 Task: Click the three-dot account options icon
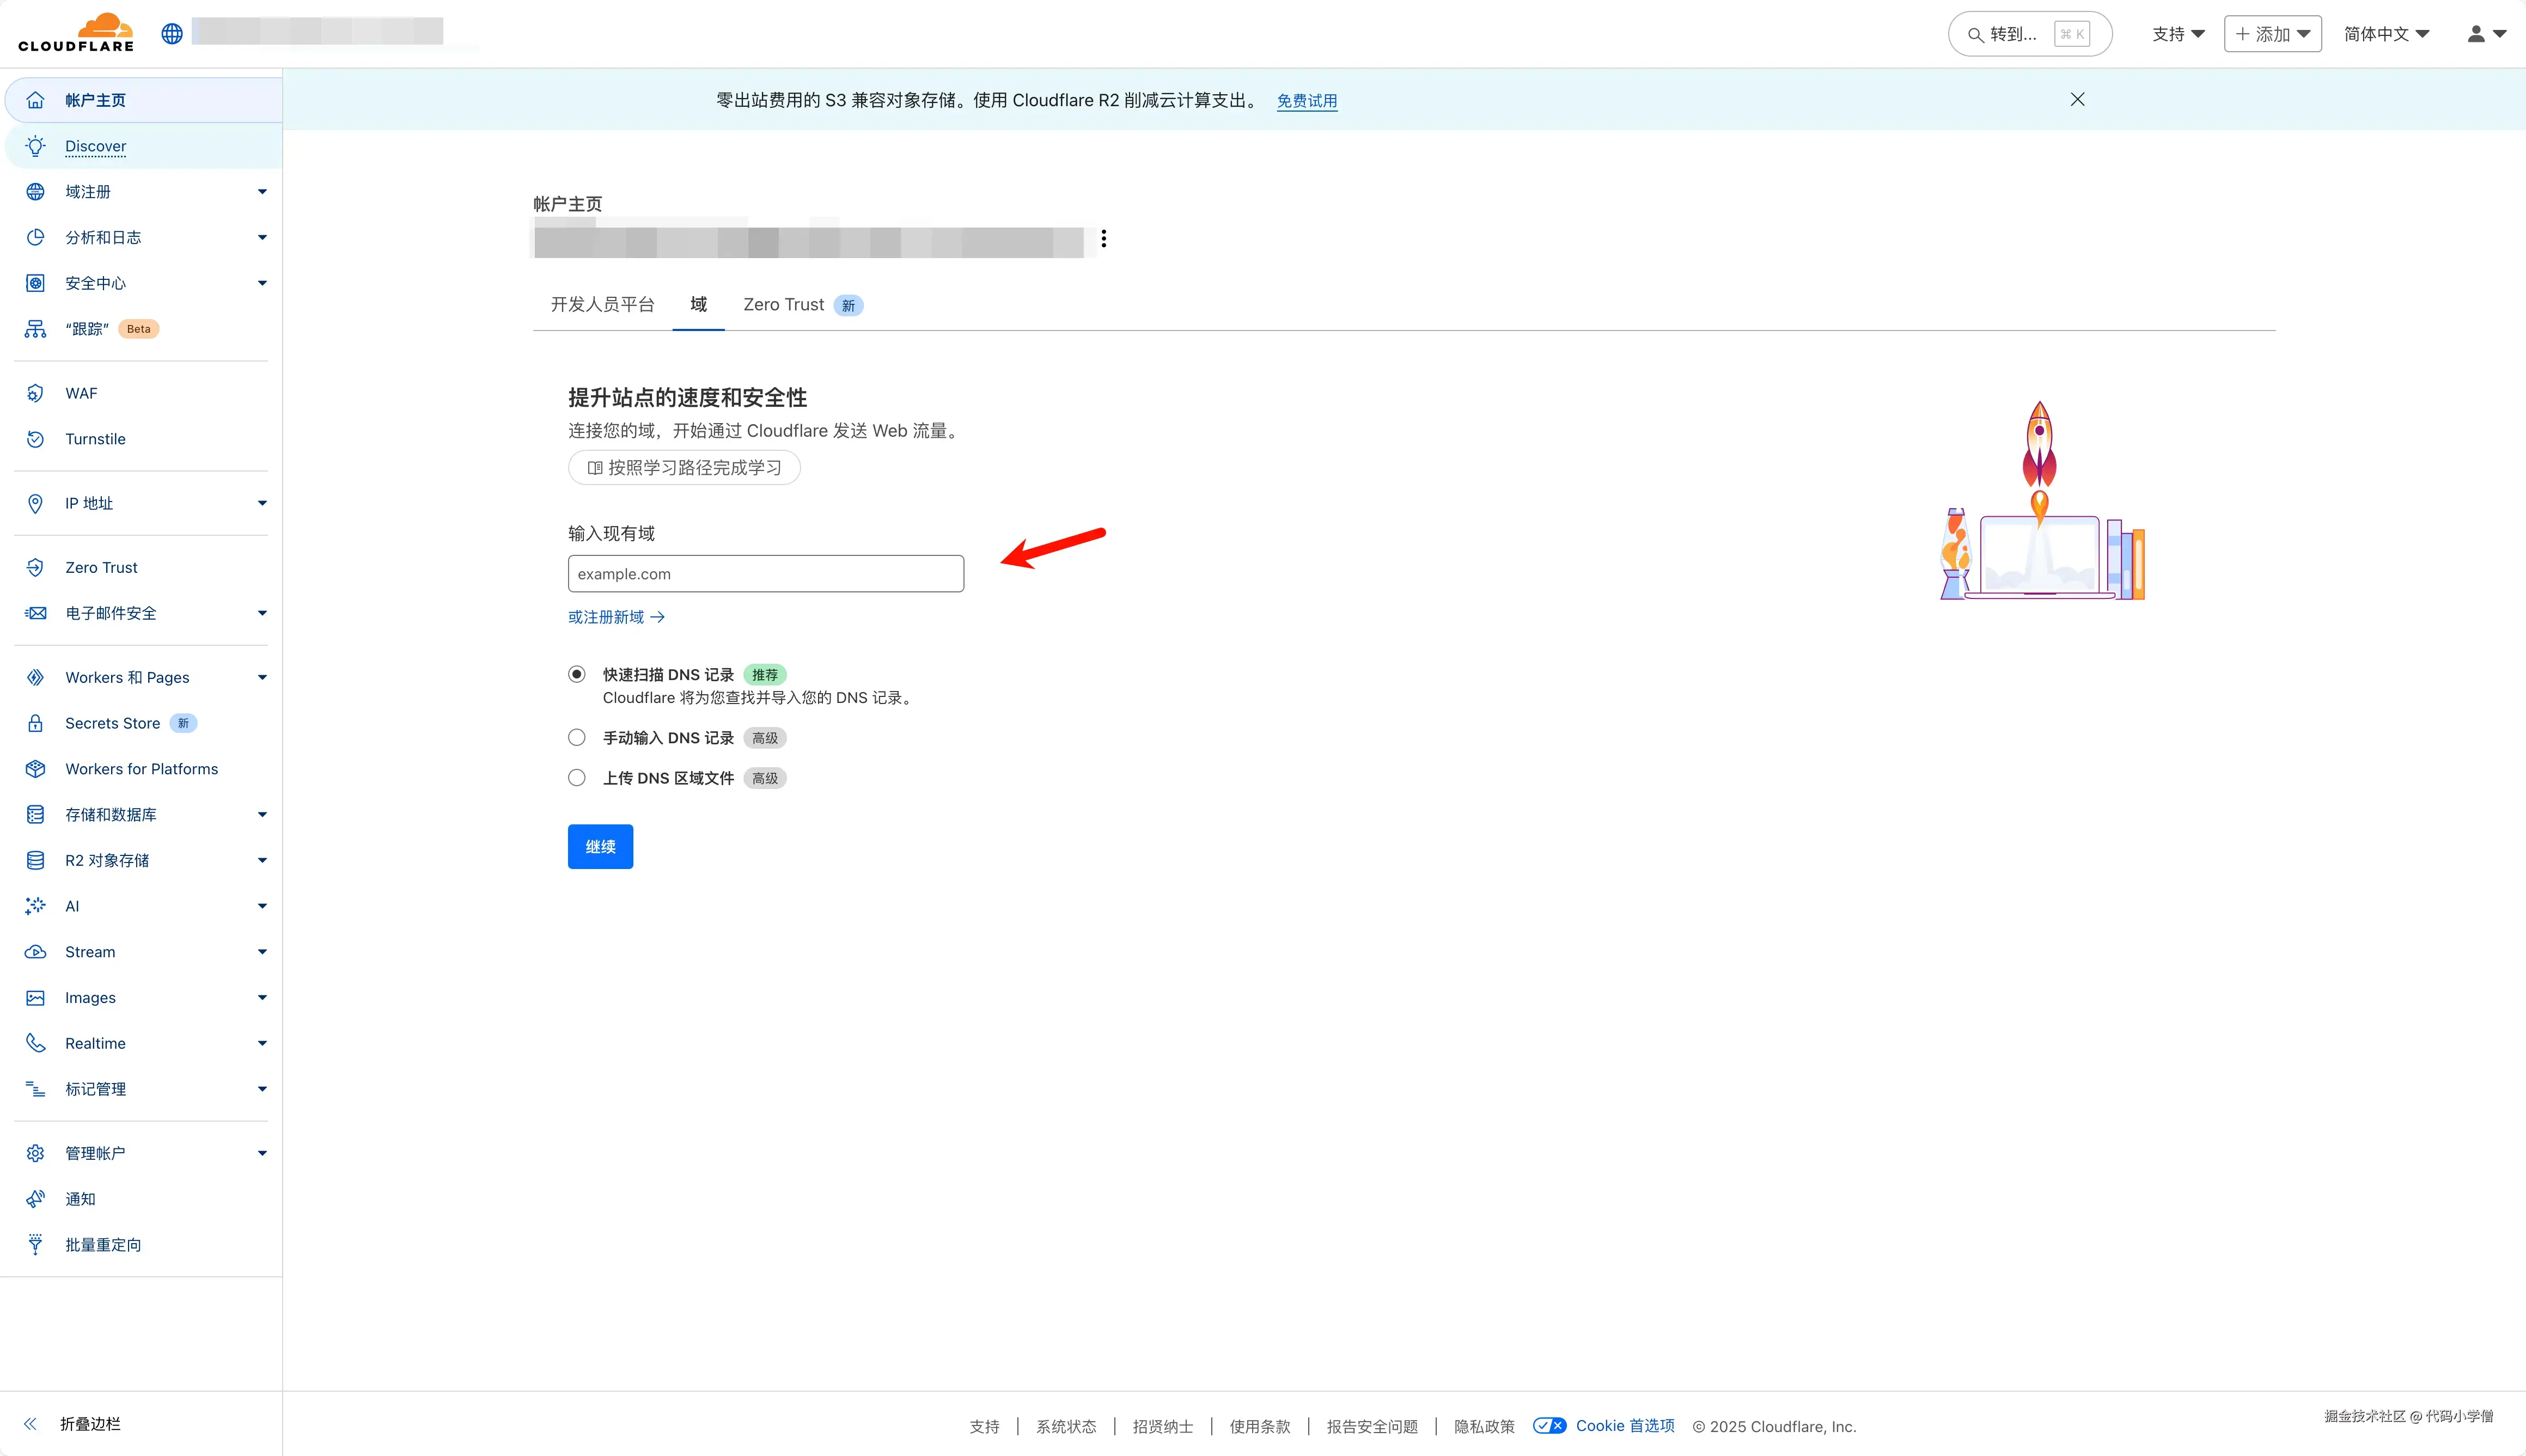(x=1103, y=239)
